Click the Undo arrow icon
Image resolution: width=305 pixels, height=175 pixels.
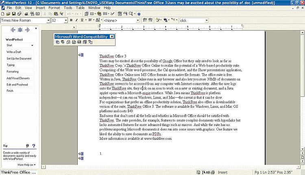pyautogui.click(x=69, y=14)
